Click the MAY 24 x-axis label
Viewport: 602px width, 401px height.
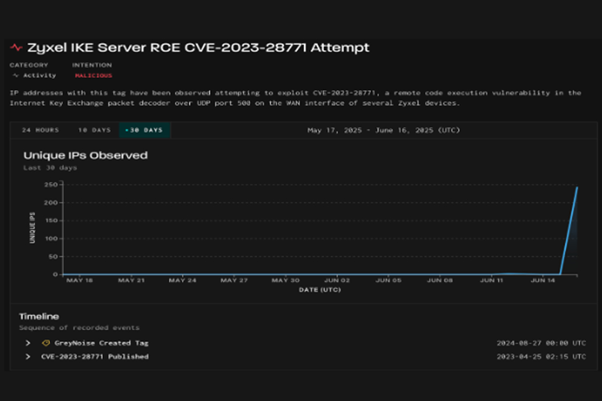click(182, 281)
